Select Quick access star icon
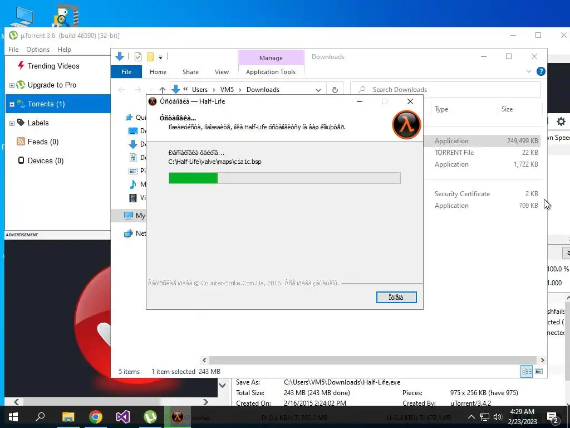Viewport: 570px width, 428px height. point(129,117)
